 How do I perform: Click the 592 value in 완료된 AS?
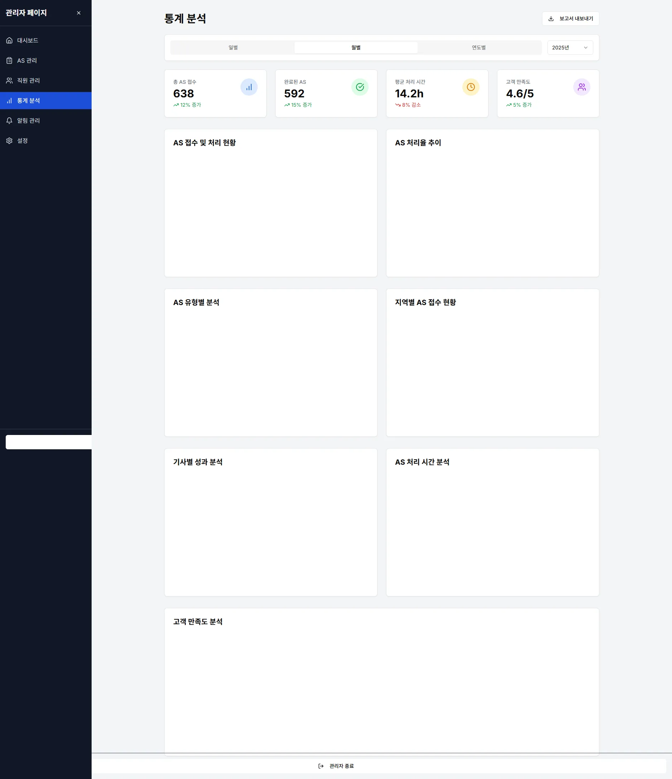(294, 93)
